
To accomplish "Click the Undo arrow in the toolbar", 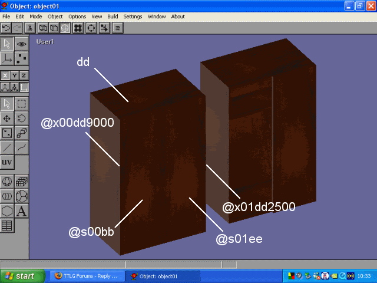I will click(x=6, y=28).
